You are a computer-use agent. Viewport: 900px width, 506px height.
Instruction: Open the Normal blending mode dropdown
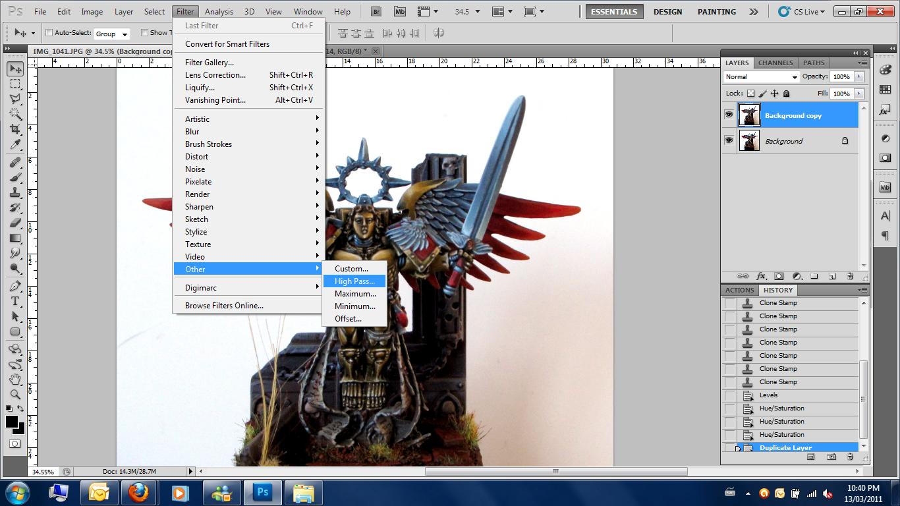[x=762, y=76]
